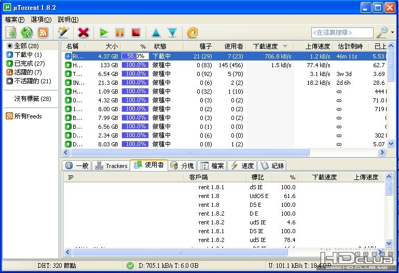The image size is (399, 273).
Task: Sort torrents by 大小 column header
Action: click(103, 47)
